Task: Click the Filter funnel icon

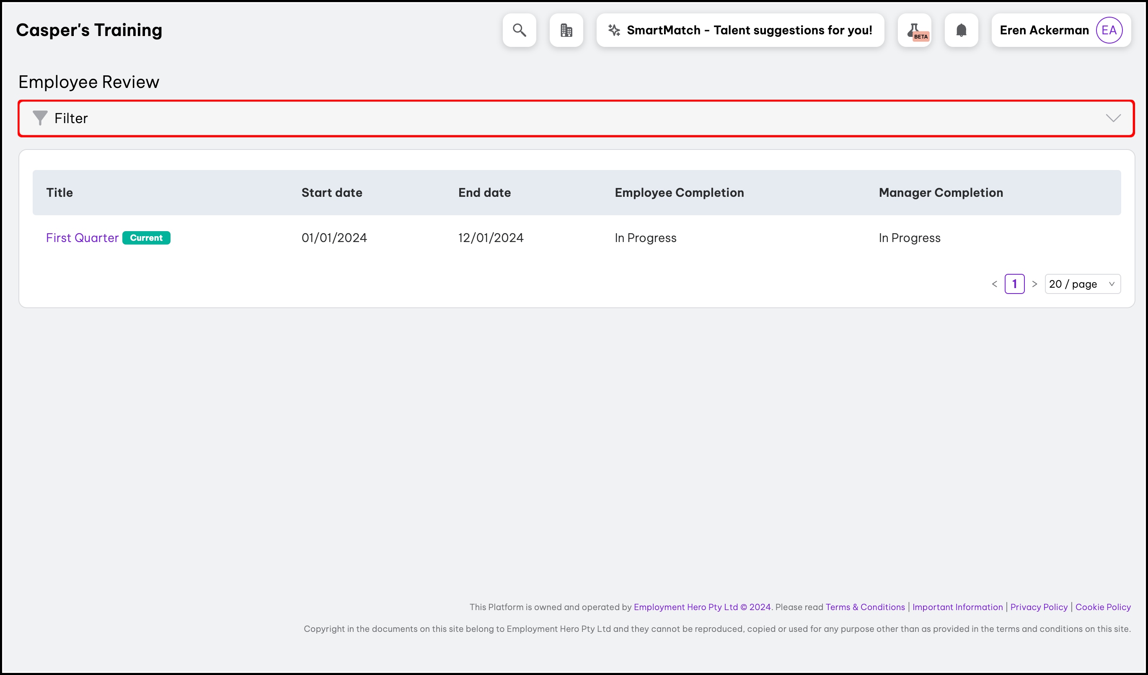Action: (40, 118)
